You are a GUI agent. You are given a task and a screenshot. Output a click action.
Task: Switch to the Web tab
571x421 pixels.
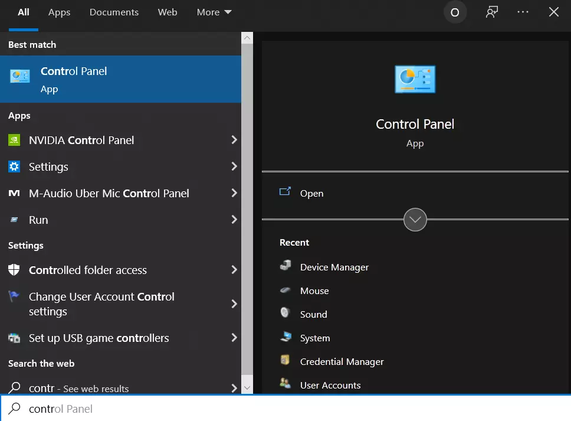click(x=168, y=12)
